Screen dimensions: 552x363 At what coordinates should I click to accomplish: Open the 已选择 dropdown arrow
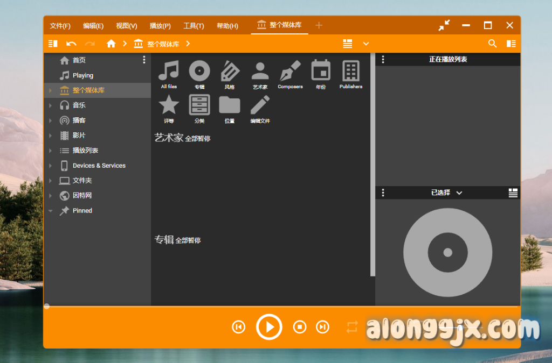(x=459, y=193)
